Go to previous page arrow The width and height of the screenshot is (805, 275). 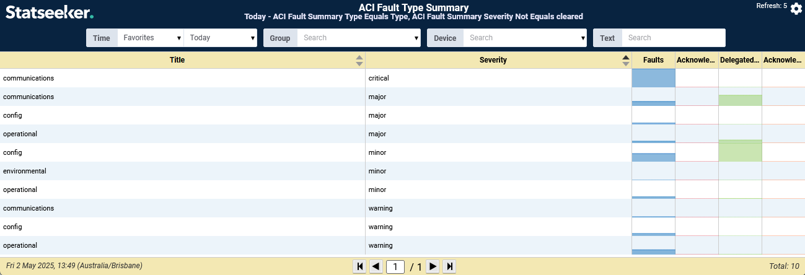pos(376,266)
